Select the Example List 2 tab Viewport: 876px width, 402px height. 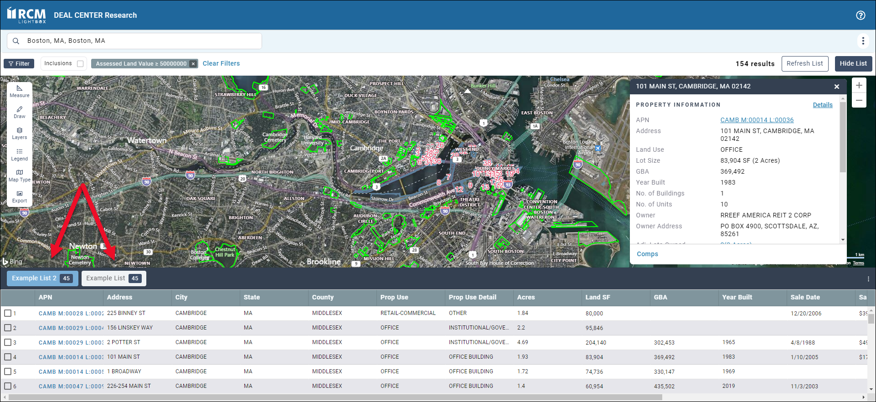click(42, 278)
